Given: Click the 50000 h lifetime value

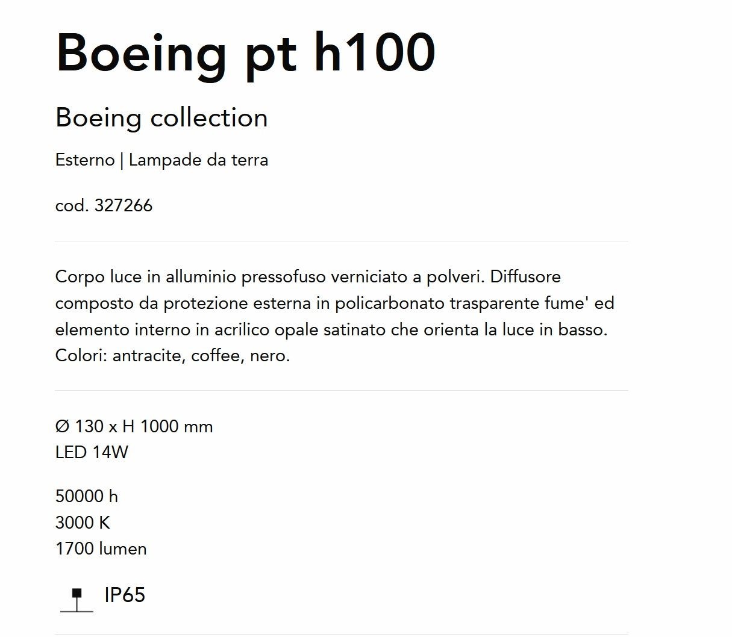Looking at the screenshot, I should (x=87, y=497).
